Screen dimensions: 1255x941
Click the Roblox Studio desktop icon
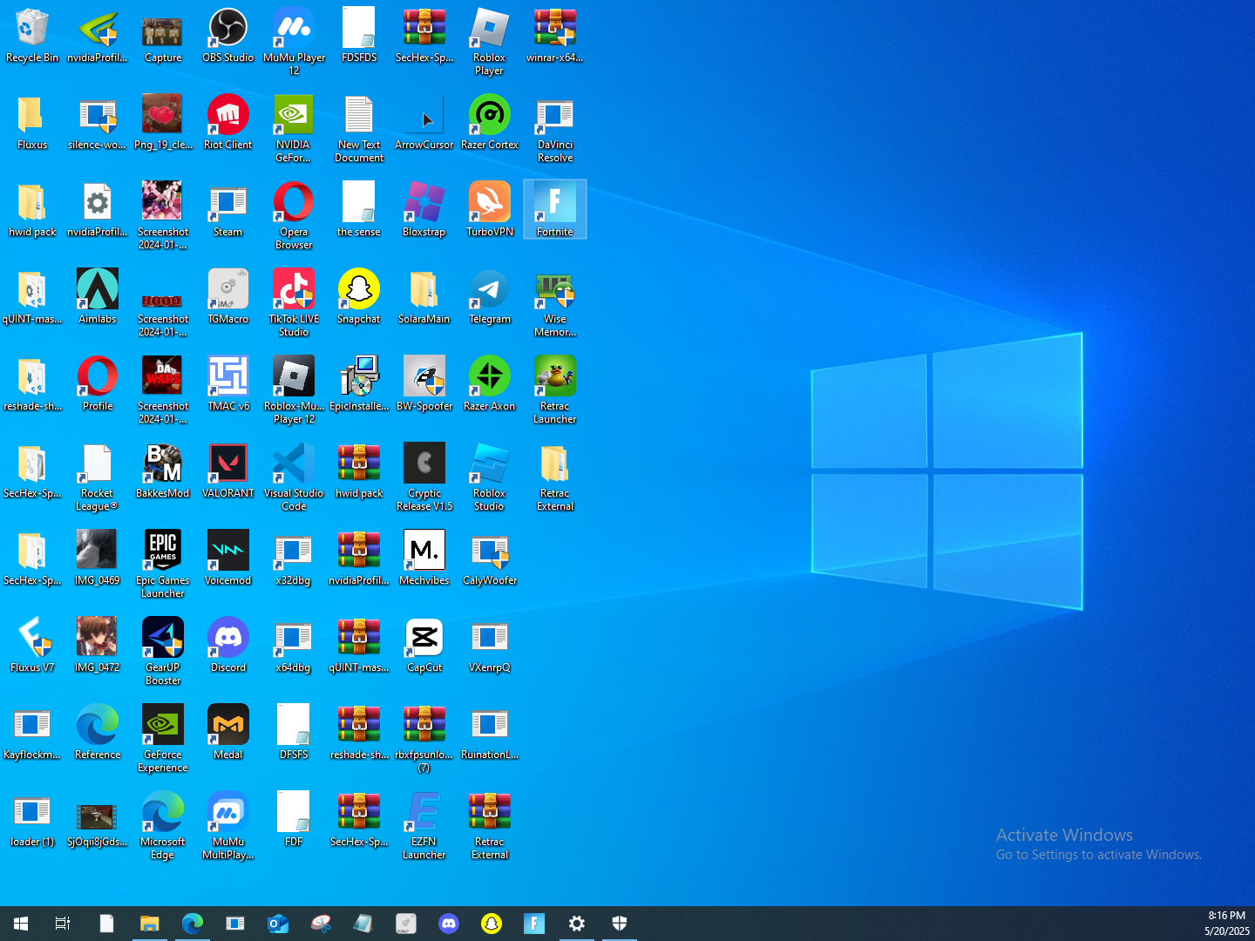click(x=490, y=464)
